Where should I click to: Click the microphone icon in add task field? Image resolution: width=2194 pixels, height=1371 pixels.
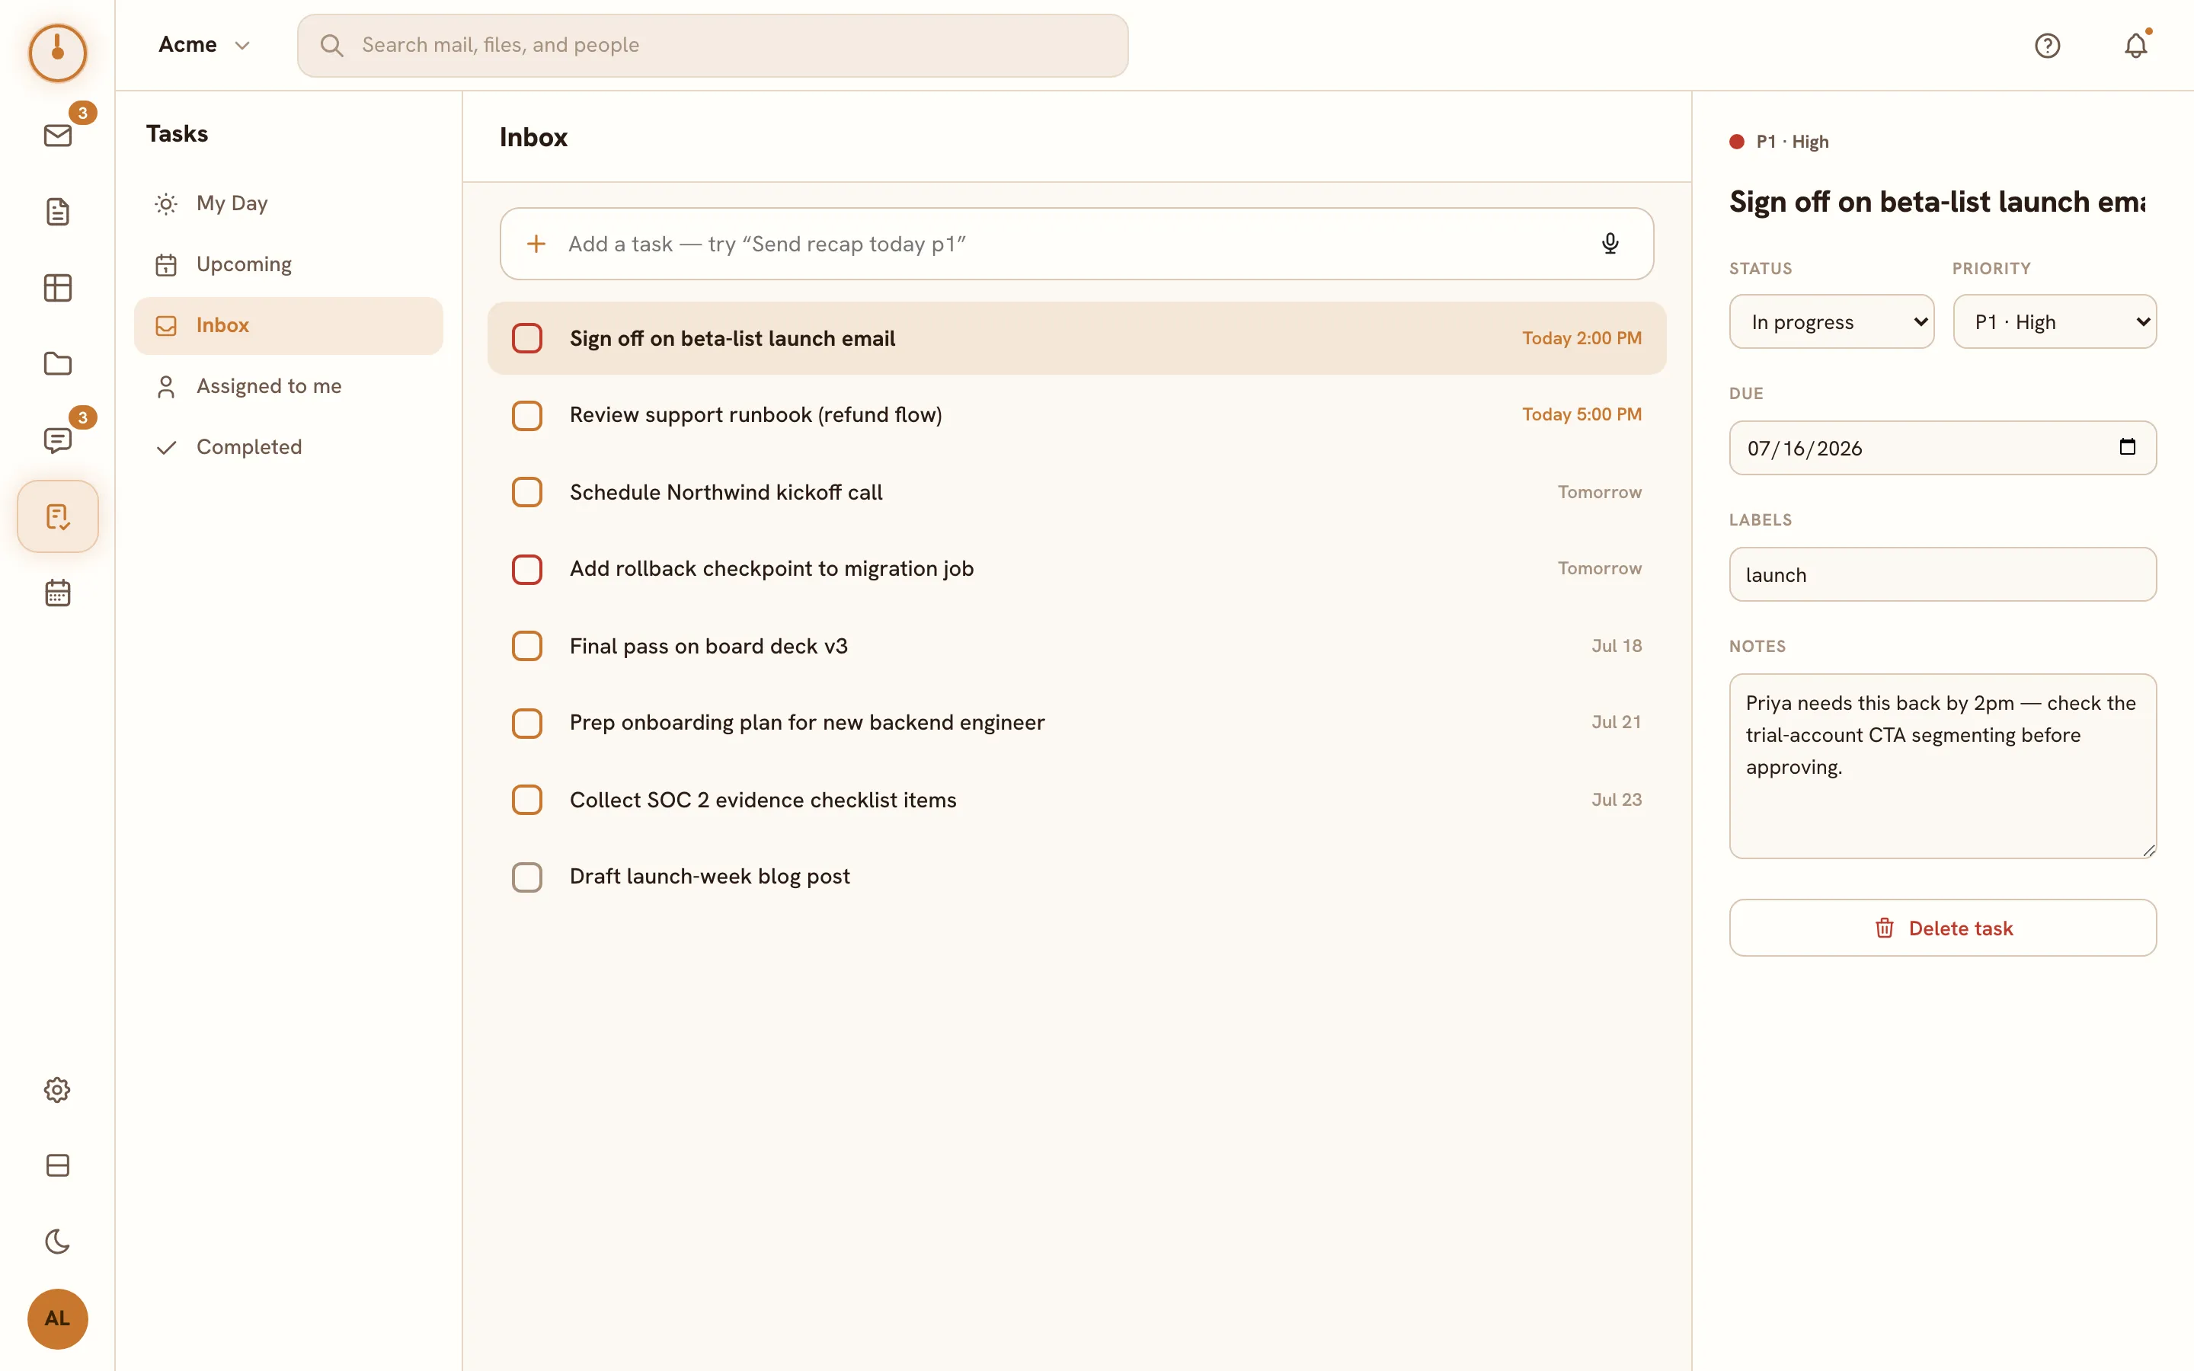pyautogui.click(x=1610, y=244)
